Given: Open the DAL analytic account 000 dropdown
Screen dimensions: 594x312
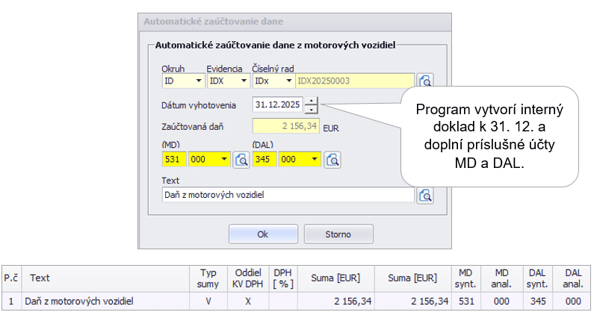Looking at the screenshot, I should click(316, 159).
